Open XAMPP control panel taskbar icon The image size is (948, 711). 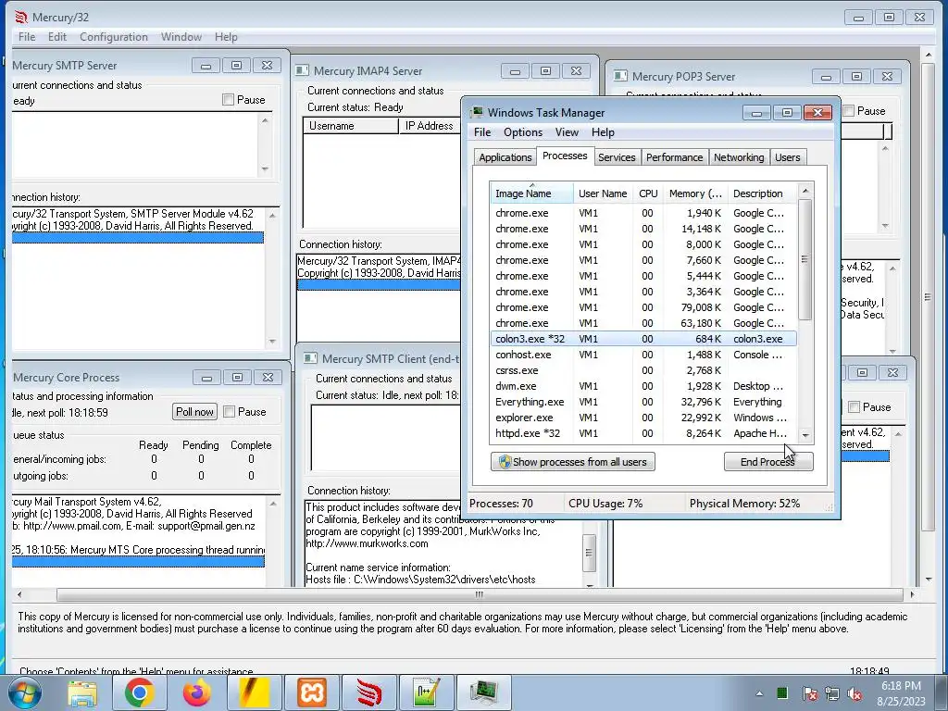click(x=312, y=692)
